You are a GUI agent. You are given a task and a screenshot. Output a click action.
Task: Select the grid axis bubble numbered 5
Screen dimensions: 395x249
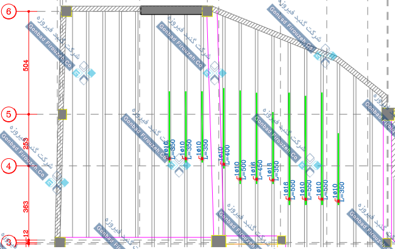[8, 114]
